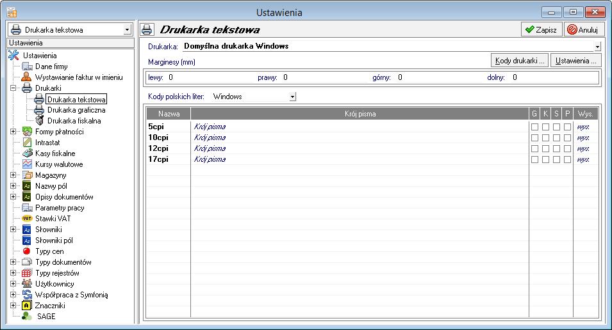Click the Słowniki blue icon
This screenshot has width=612, height=330.
(x=27, y=230)
